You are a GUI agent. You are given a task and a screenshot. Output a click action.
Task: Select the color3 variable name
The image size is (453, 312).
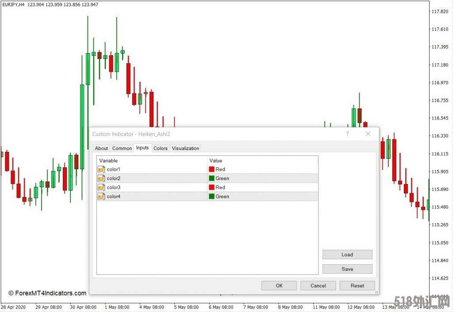114,188
